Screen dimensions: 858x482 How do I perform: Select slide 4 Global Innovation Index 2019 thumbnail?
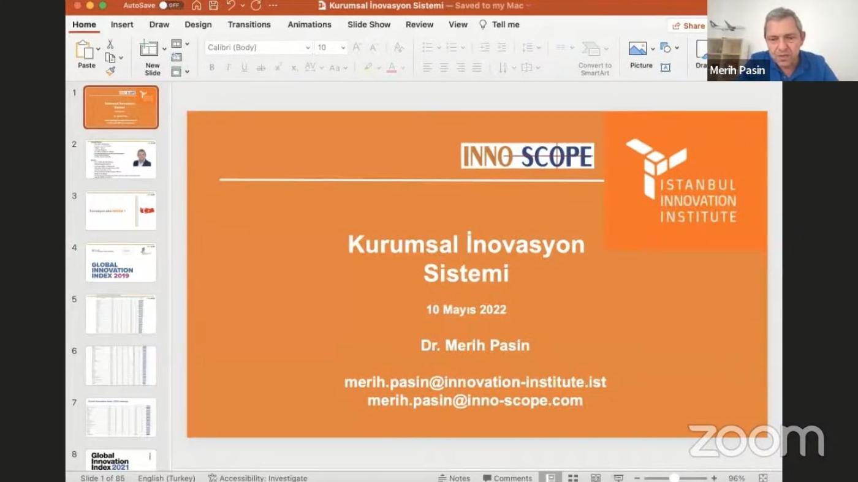(x=121, y=263)
